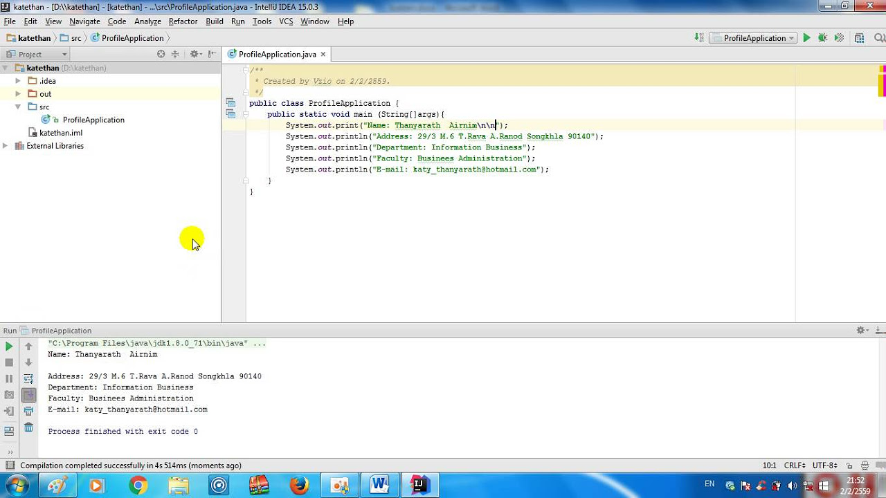Run with coverage icon in toolbar
Image resolution: width=886 pixels, height=498 pixels.
pyautogui.click(x=839, y=38)
